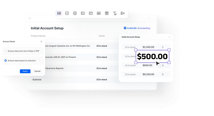Image resolution: width=214 pixels, height=116 pixels.
Task: Click the $9,200.00 amount
Action: pyautogui.click(x=148, y=74)
